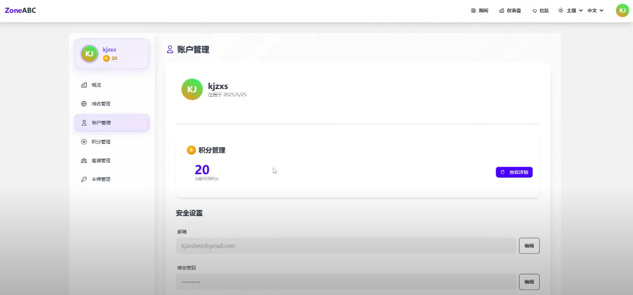Click the key icon for 令牌管理

coord(84,180)
